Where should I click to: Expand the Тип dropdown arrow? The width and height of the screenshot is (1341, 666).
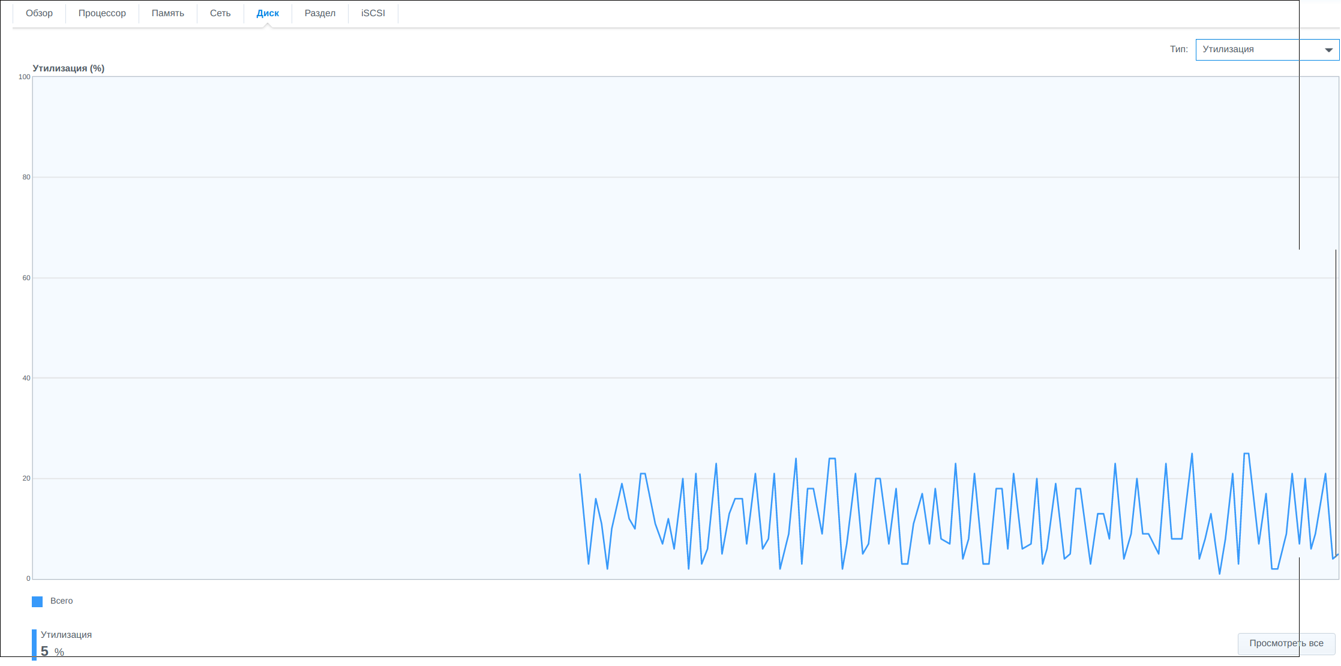(x=1328, y=50)
